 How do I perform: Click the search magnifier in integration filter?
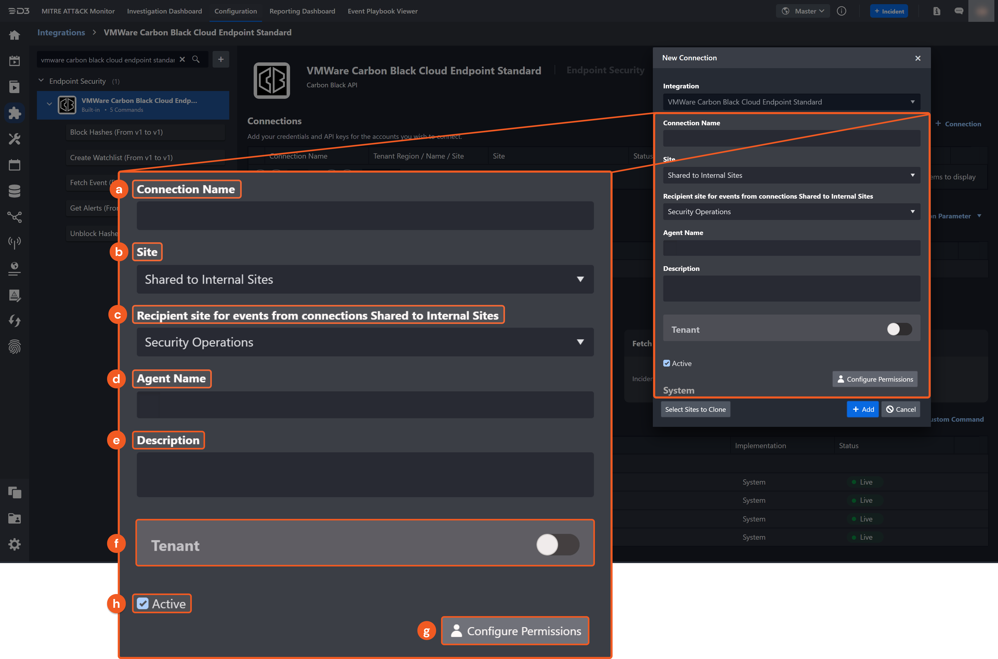pyautogui.click(x=196, y=59)
